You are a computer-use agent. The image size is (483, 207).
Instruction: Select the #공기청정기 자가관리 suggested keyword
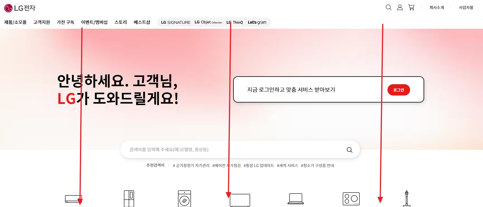[x=191, y=166]
